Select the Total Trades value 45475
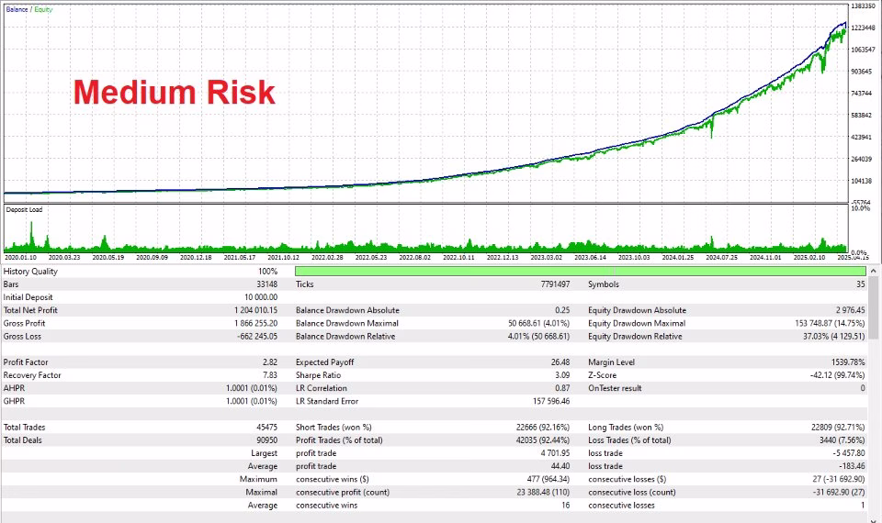The width and height of the screenshot is (882, 523). tap(267, 428)
